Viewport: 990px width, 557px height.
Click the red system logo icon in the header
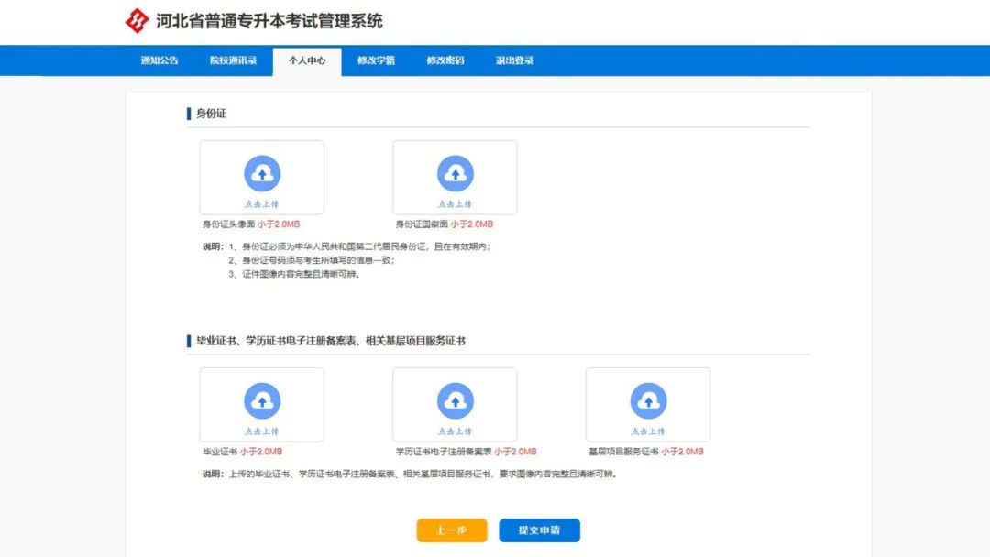136,18
